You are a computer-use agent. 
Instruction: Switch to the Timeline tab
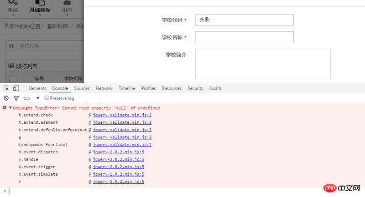(x=127, y=88)
